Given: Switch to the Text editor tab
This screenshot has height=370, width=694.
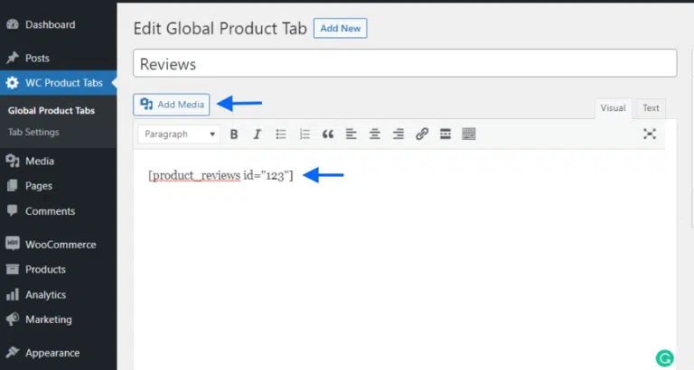Looking at the screenshot, I should (x=651, y=108).
